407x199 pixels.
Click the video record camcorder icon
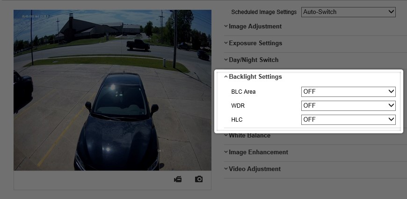[x=178, y=179]
